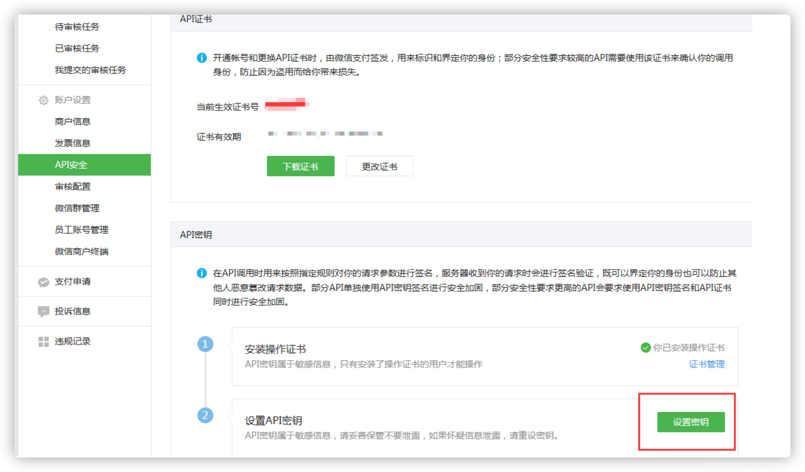Click the gear icon beside 账户设置

pos(43,100)
